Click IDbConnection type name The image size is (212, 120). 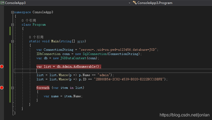point(49,54)
